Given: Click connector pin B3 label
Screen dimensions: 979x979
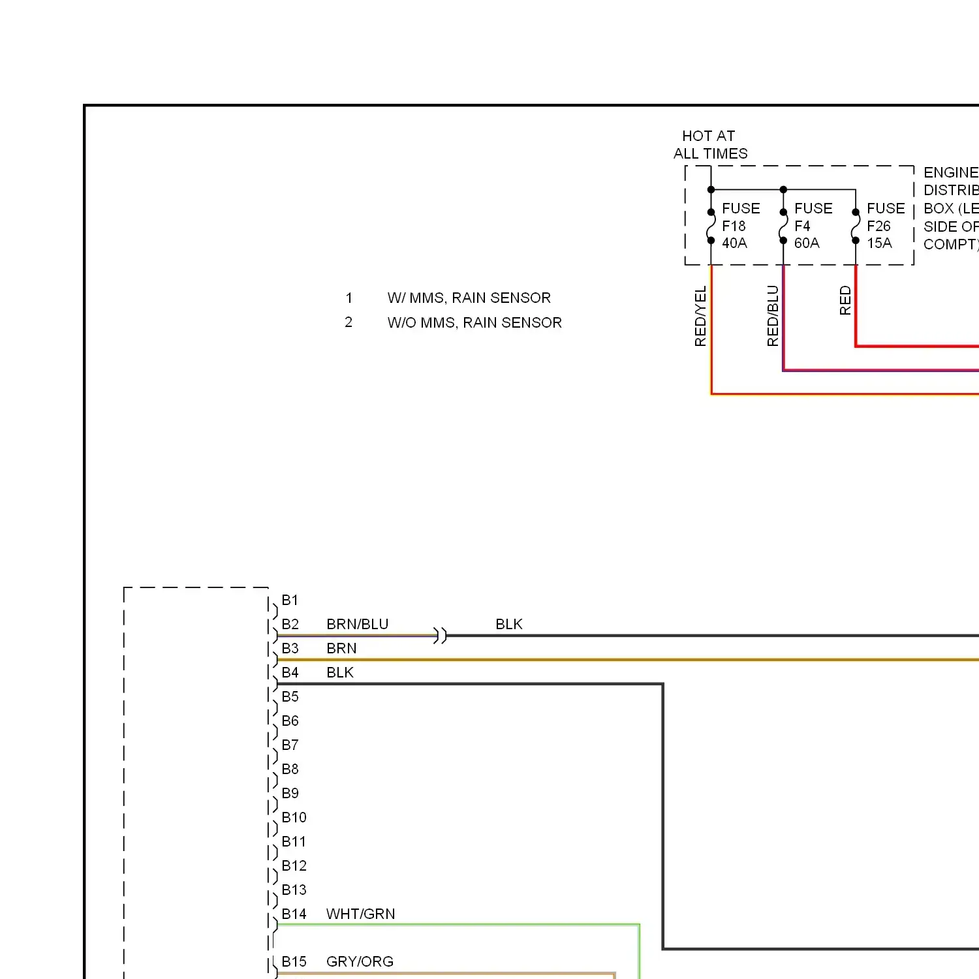Looking at the screenshot, I should (x=290, y=649).
